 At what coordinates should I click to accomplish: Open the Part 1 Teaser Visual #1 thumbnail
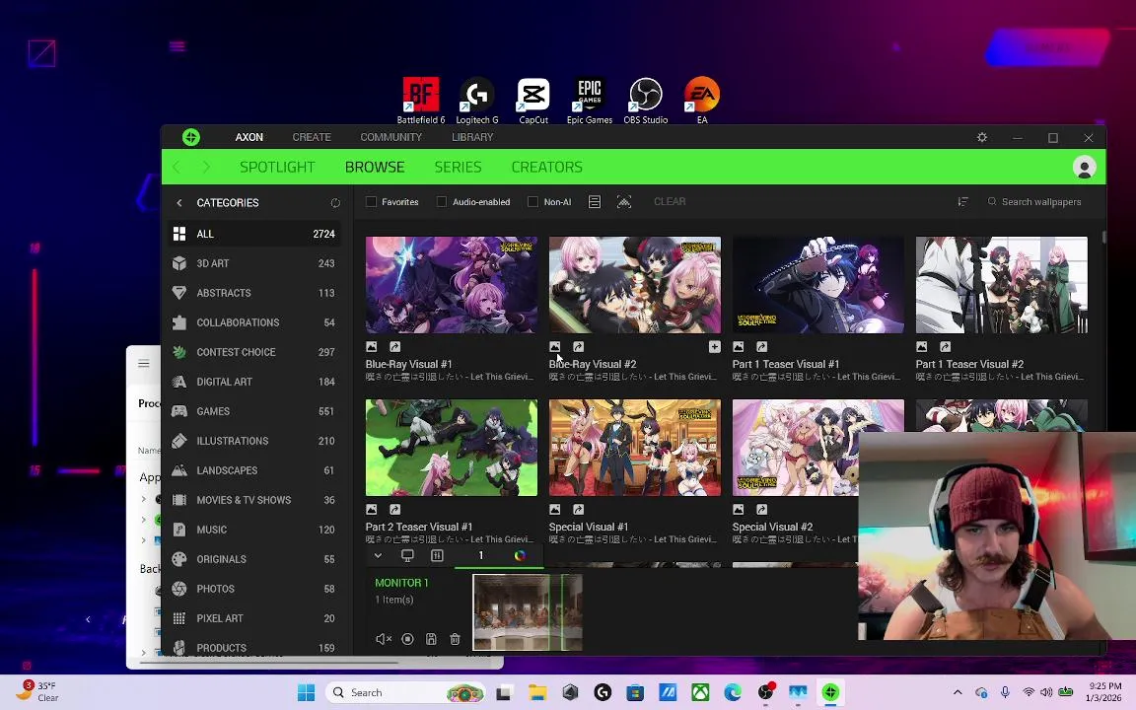coord(817,285)
